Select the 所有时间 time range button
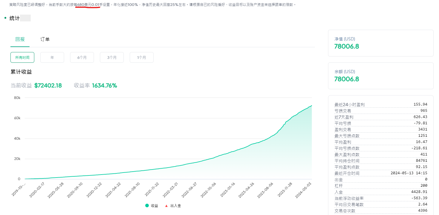 click(x=22, y=57)
